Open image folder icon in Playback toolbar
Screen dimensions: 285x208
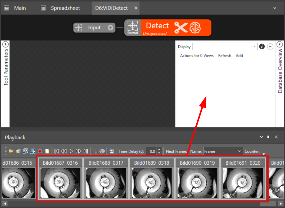coord(11,151)
